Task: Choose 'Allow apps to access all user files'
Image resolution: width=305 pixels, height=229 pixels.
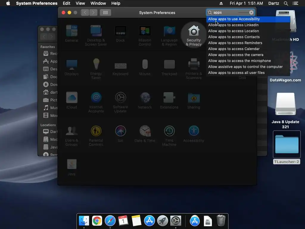Action: [x=248, y=73]
